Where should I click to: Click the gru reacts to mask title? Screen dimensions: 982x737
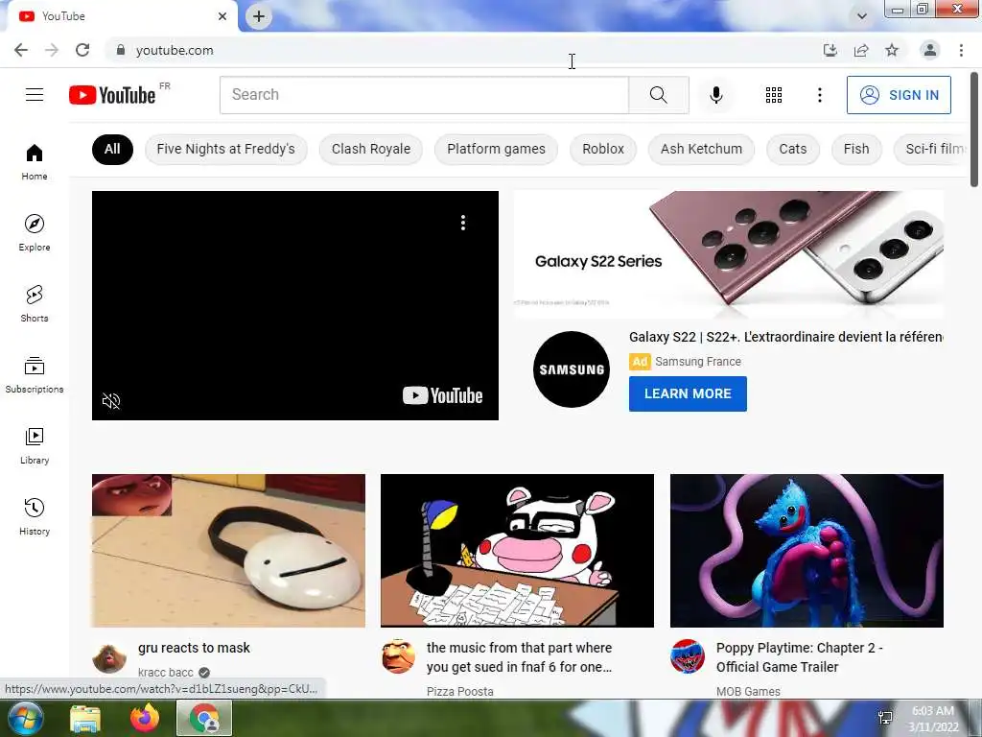coord(194,648)
